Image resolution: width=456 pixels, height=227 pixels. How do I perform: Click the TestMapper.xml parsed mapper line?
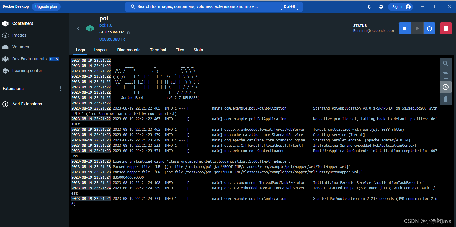click(211, 167)
